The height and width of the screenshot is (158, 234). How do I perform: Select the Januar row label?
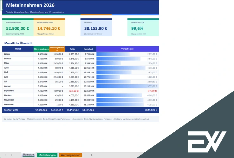coord(7,54)
